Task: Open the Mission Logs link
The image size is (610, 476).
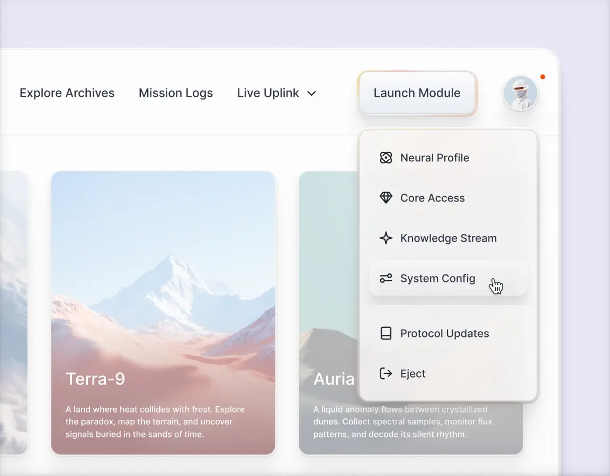Action: [x=176, y=93]
